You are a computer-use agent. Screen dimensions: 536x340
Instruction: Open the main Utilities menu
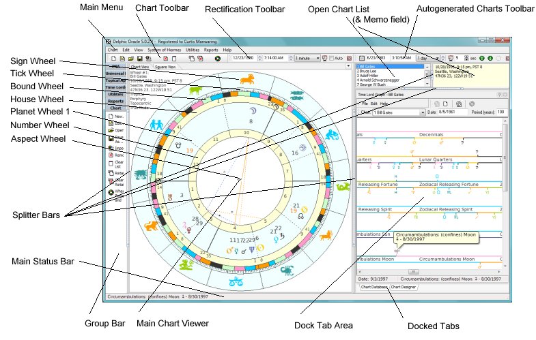point(193,50)
